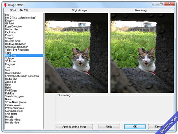178x134 pixels.
Task: Choose the Find Edges effect
Action: click(x=11, y=90)
